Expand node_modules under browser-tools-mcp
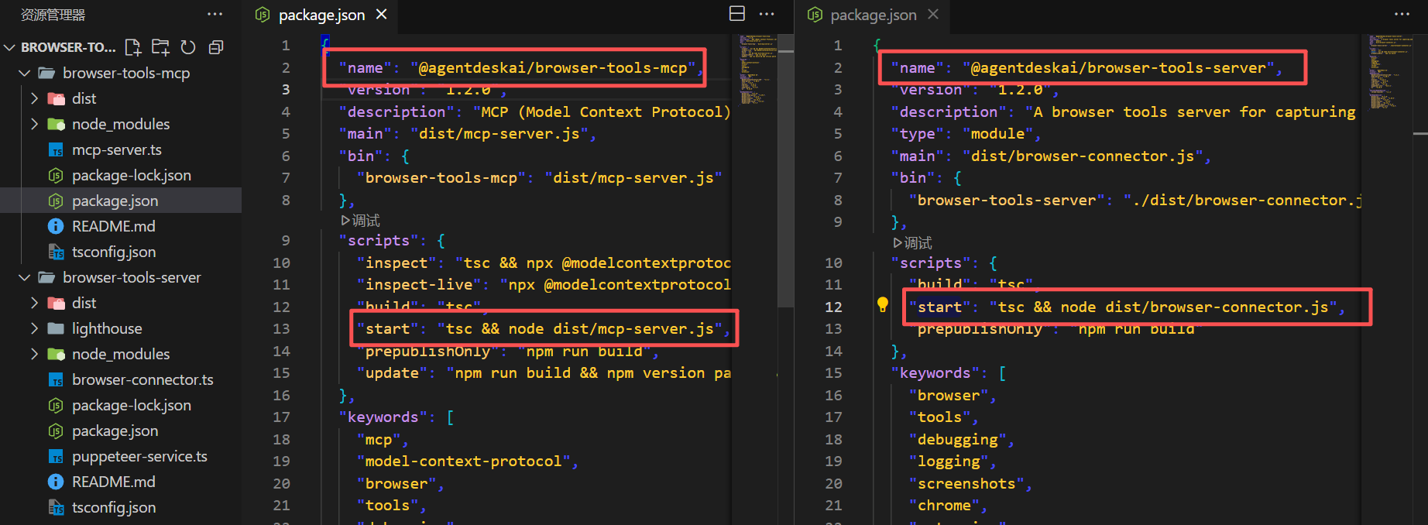Screen dimensions: 1428x525 [34, 124]
